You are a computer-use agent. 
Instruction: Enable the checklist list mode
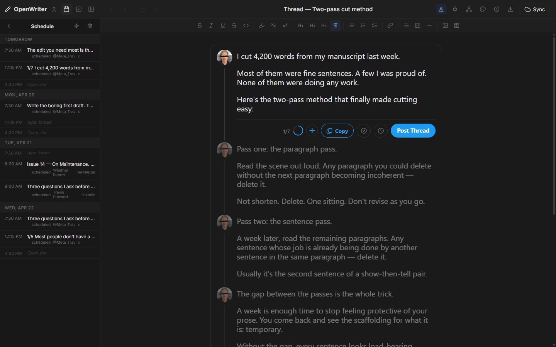click(x=374, y=25)
